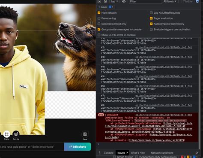Click the console vertical scrollbar thumb

pos(199,106)
